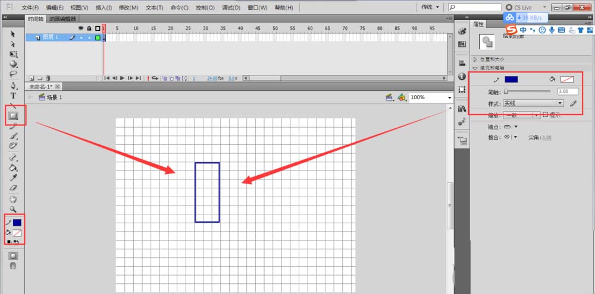Enable the 提示 hinting checkbox
The width and height of the screenshot is (595, 294).
[x=546, y=115]
